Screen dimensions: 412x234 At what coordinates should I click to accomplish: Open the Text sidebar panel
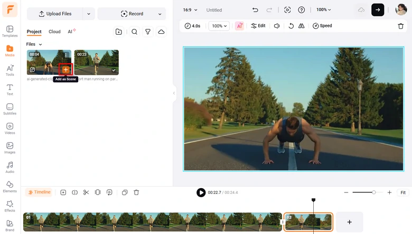10,90
